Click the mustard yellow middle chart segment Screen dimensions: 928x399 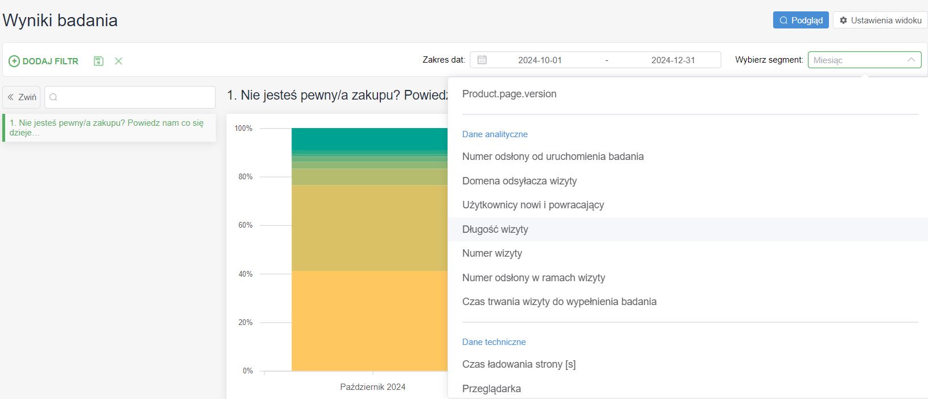tap(370, 228)
